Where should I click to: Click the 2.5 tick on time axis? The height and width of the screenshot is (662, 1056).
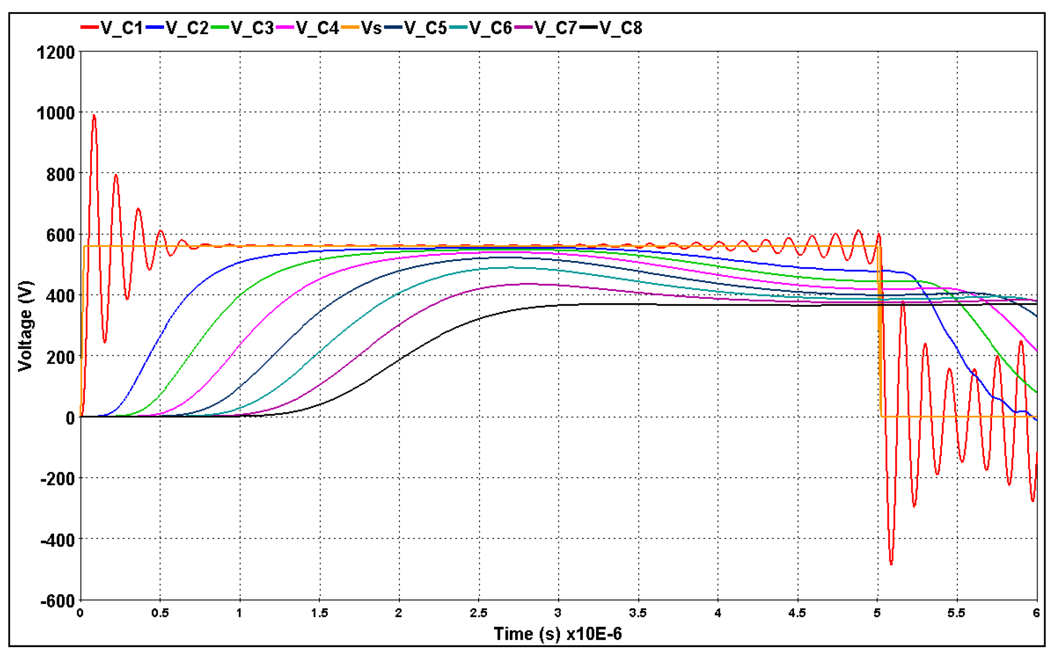pos(478,613)
